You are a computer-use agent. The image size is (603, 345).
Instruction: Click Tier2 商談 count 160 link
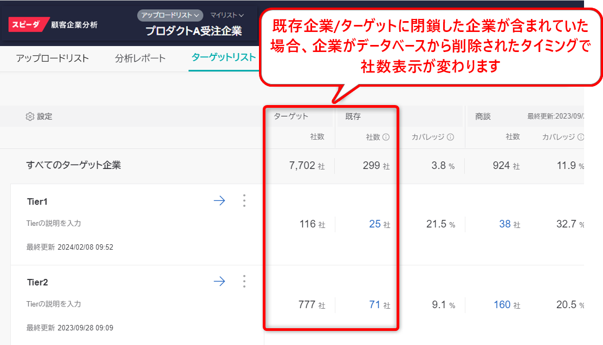click(502, 305)
